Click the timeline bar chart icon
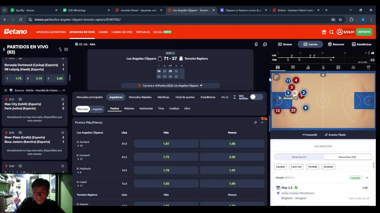The width and height of the screenshot is (380, 213). tap(373, 53)
